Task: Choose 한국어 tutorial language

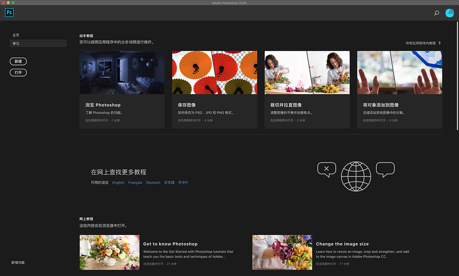Action: click(183, 183)
